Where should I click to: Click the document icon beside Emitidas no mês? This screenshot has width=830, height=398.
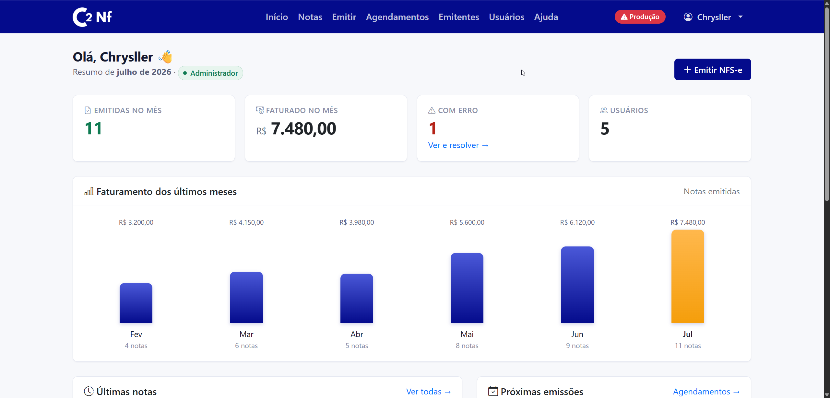[88, 110]
